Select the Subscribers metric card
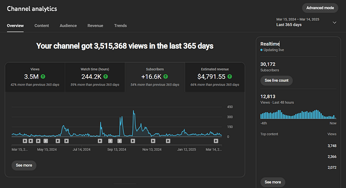346x188 pixels. (155, 77)
